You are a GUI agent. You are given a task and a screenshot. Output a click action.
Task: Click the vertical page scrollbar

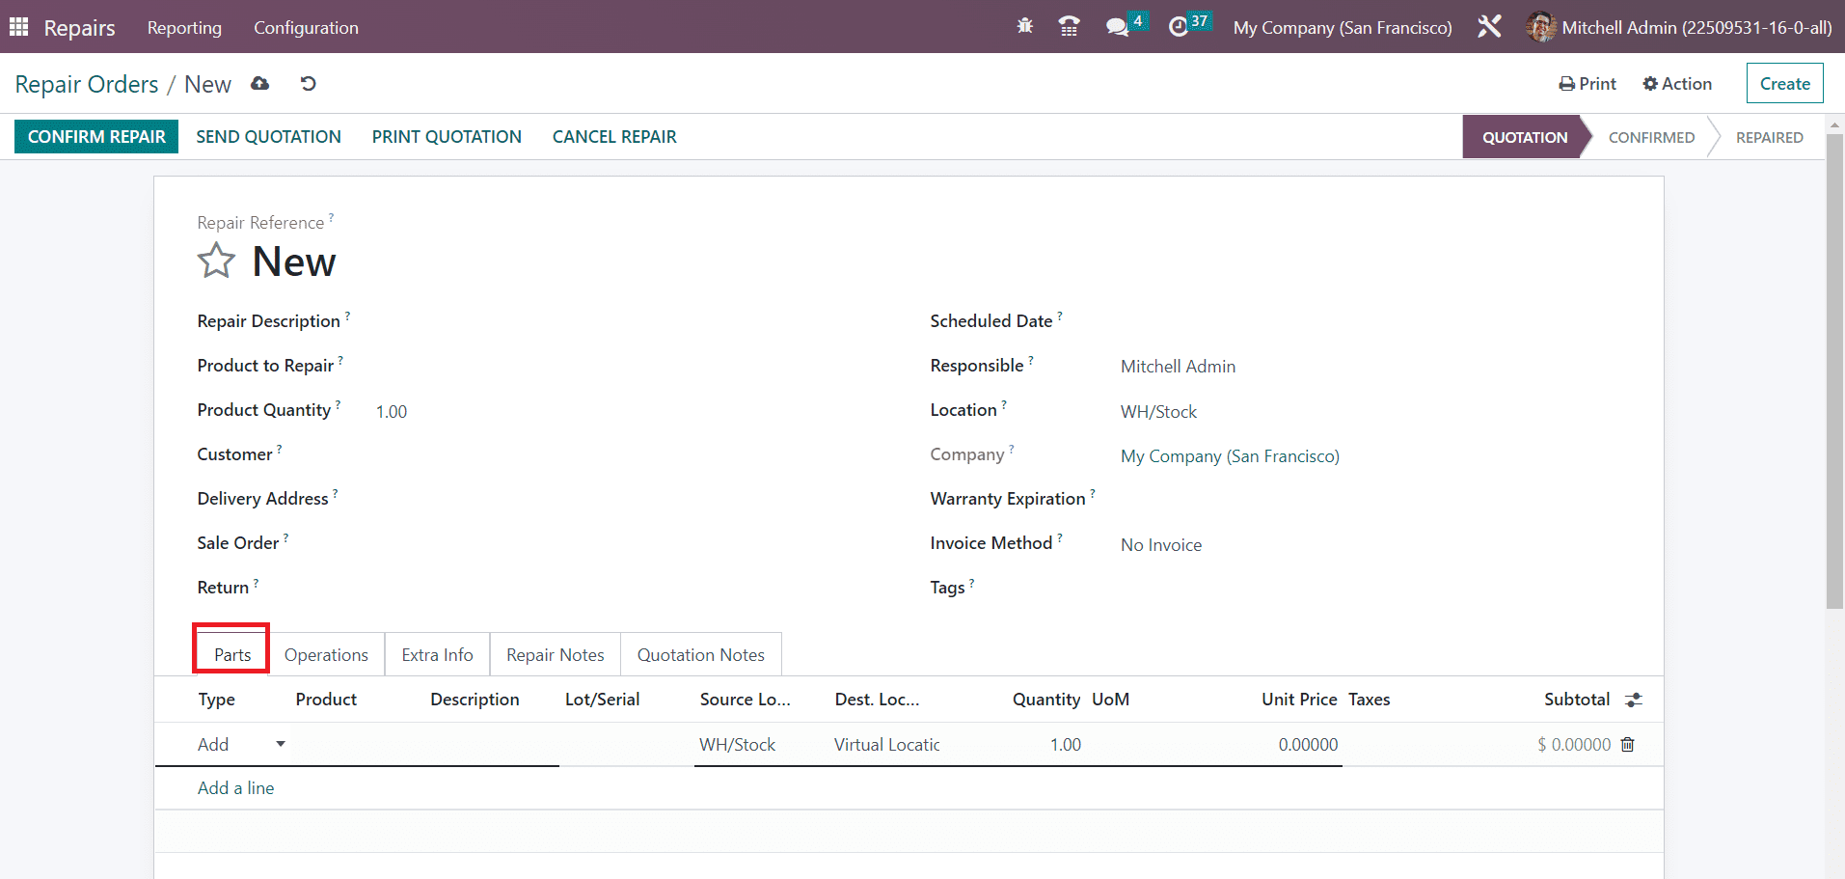(1834, 371)
